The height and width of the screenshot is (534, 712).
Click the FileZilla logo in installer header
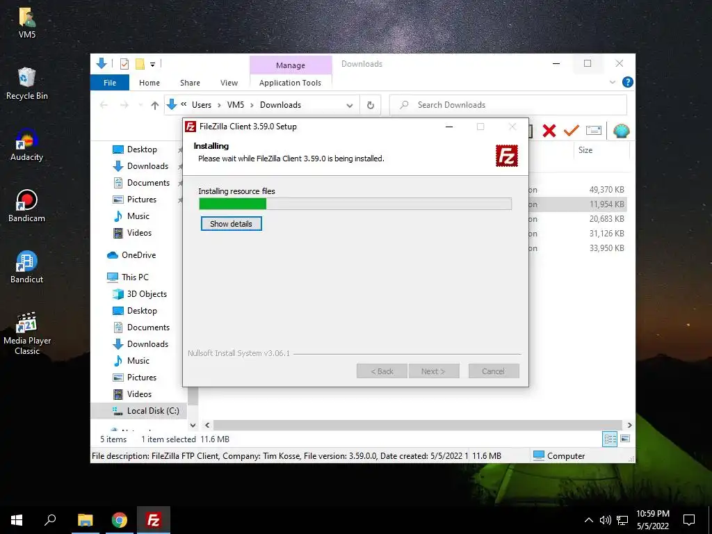click(x=506, y=156)
